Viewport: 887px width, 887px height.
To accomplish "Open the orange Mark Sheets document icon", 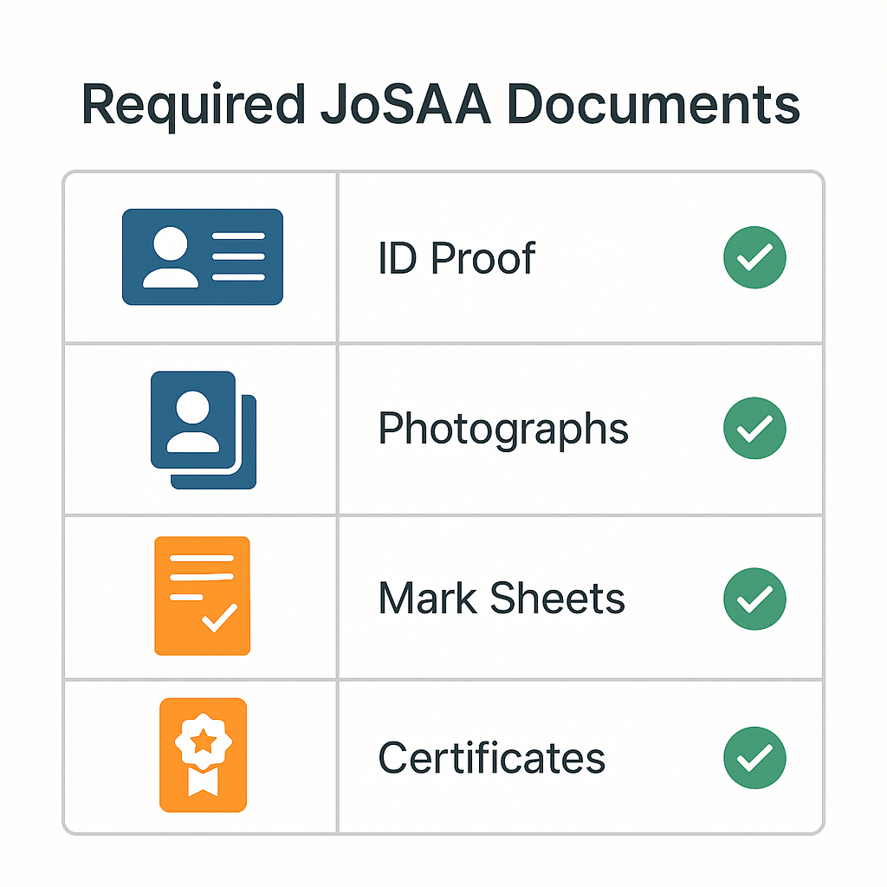I will (x=203, y=596).
